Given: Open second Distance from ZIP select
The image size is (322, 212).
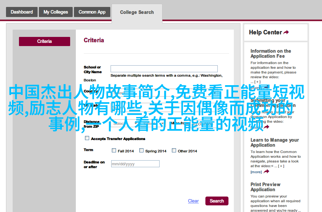Looking at the screenshot, I should pyautogui.click(x=153, y=124).
